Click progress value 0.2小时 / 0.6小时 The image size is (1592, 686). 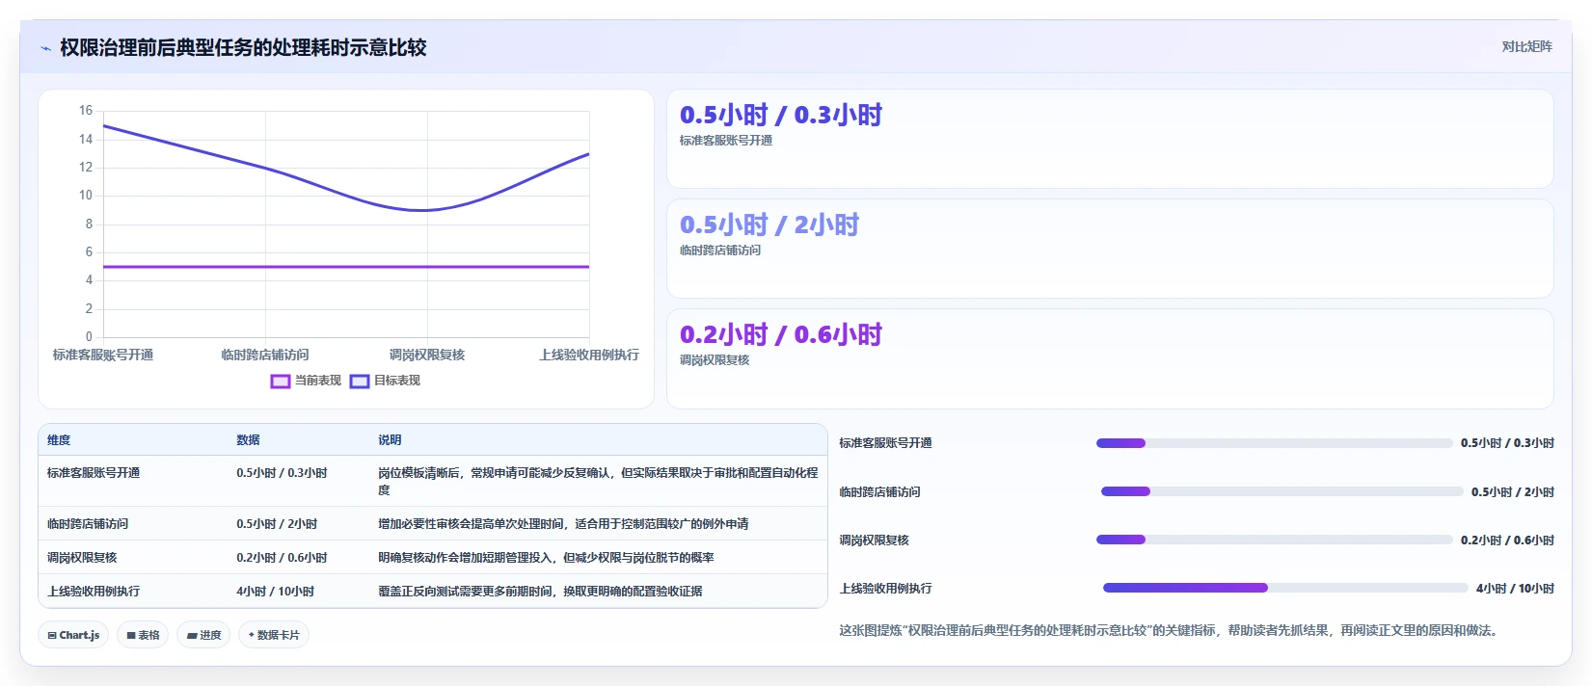coord(1507,540)
